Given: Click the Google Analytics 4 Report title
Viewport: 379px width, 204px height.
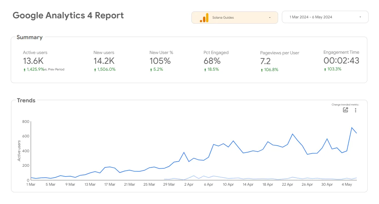Looking at the screenshot, I should coord(68,15).
